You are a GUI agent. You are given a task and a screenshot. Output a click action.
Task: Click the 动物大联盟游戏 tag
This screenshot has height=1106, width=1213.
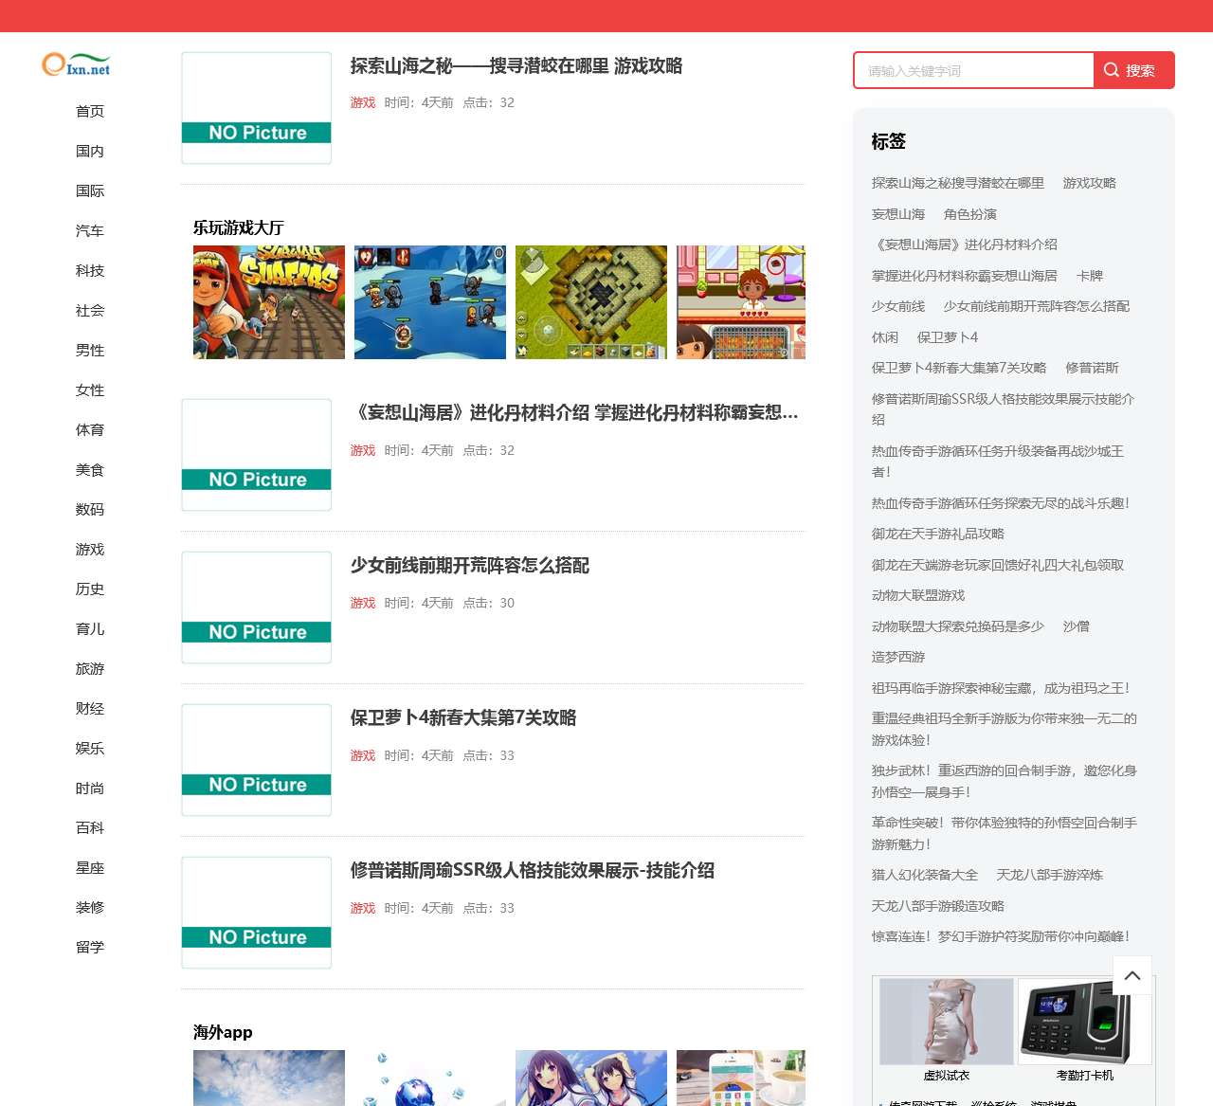pyautogui.click(x=918, y=595)
